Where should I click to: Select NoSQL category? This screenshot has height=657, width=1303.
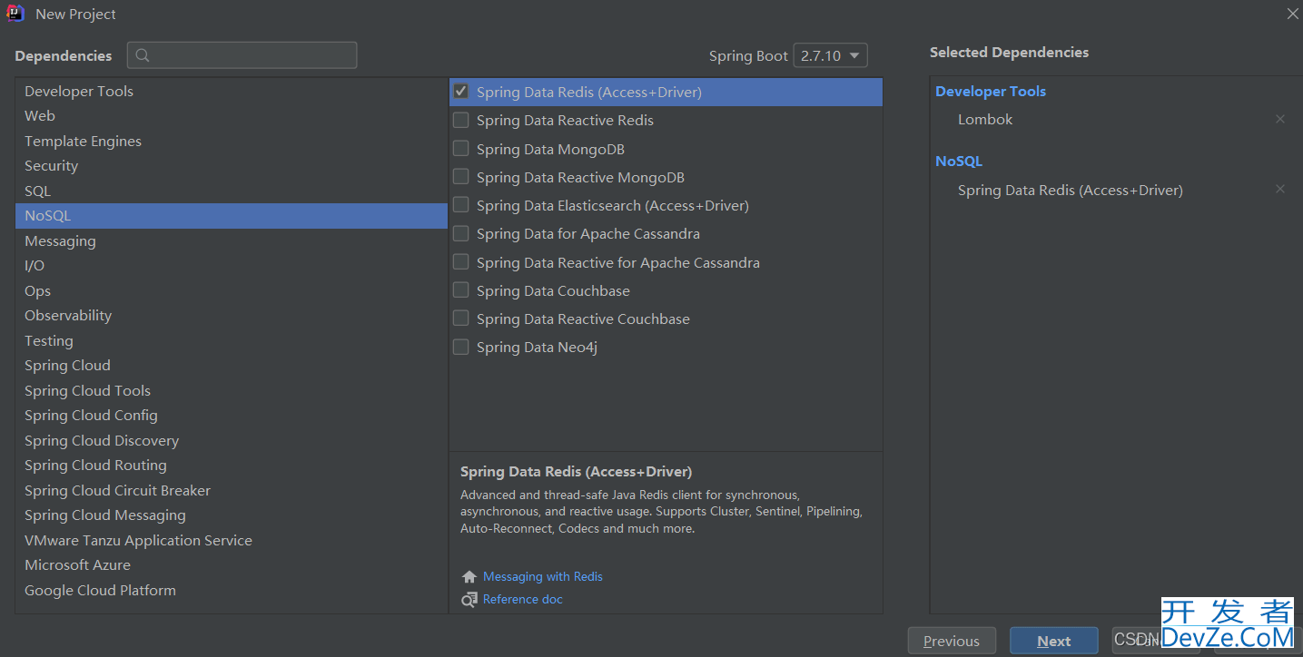pyautogui.click(x=232, y=216)
